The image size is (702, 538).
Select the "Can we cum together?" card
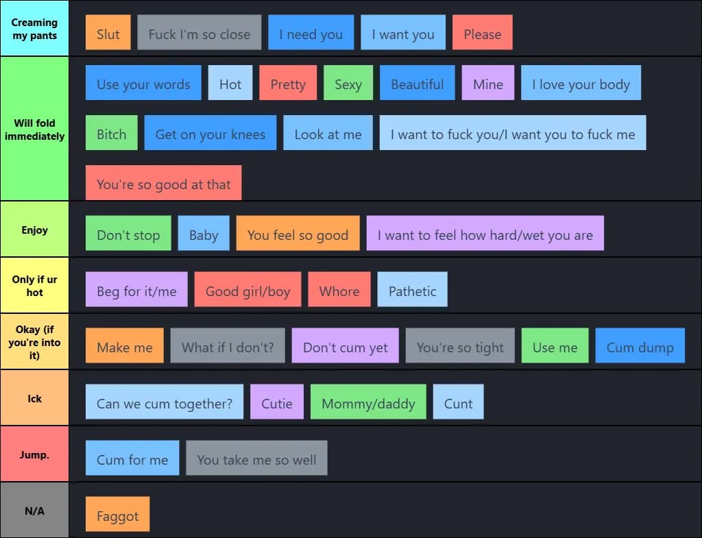[164, 402]
